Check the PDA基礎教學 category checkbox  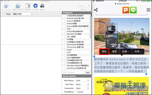65,55
